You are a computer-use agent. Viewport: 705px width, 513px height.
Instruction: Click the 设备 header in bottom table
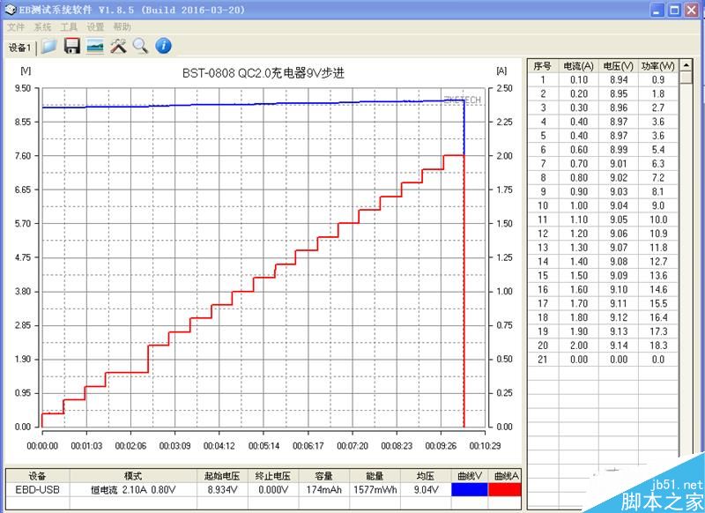click(x=37, y=476)
